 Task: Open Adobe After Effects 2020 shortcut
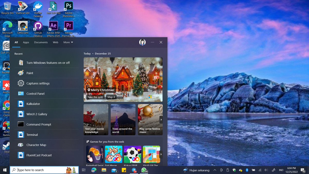coord(53,29)
